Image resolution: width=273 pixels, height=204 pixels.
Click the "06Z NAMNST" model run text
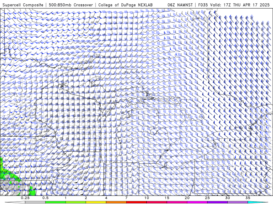coord(180,5)
